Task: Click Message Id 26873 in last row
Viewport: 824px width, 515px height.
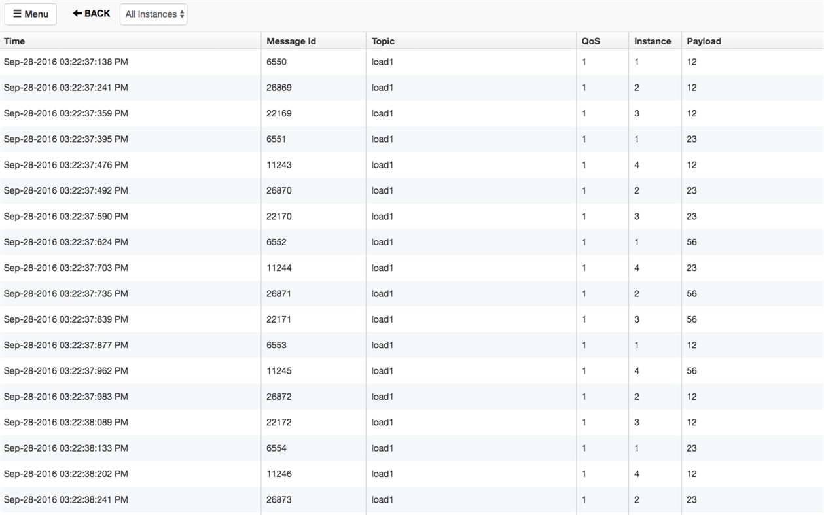Action: 279,499
